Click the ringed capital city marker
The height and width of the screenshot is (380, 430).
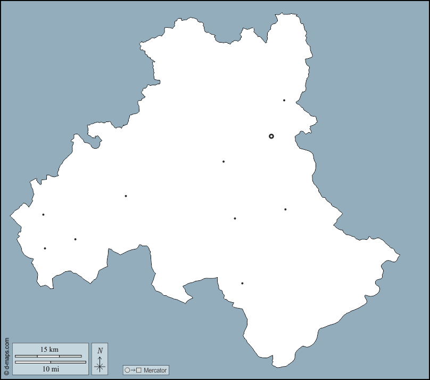click(271, 136)
